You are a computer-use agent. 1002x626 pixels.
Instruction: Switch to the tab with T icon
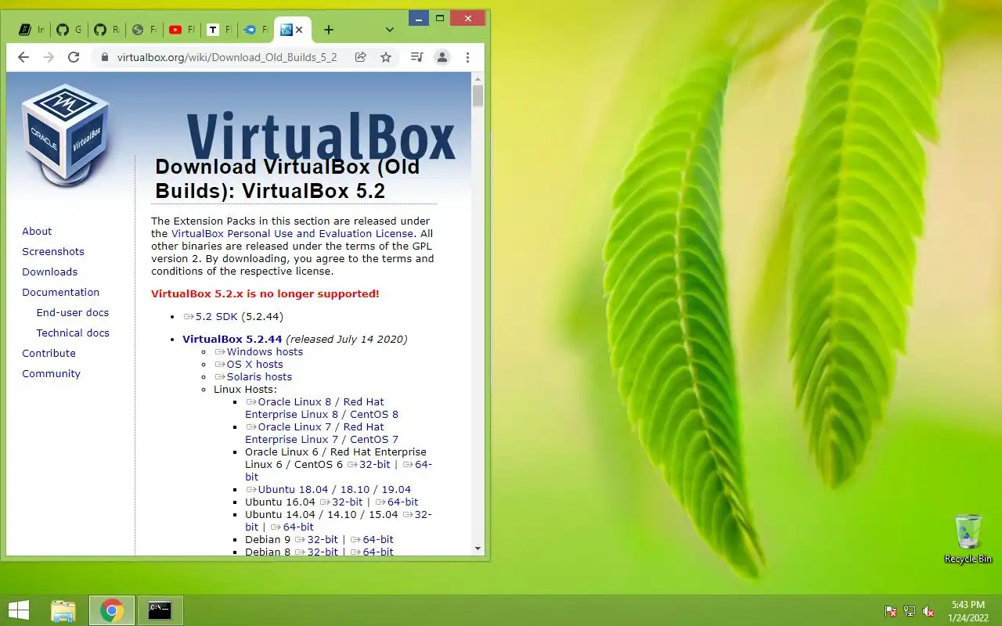pyautogui.click(x=219, y=30)
